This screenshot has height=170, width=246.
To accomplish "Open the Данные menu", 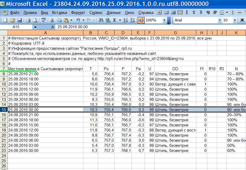I will pos(113,13).
